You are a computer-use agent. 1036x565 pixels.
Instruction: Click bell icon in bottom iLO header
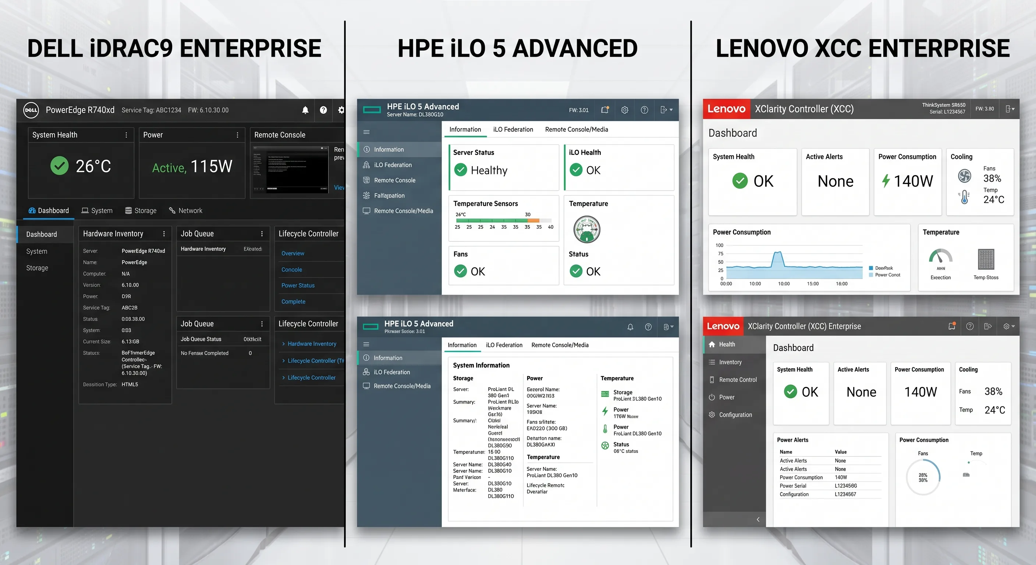[630, 327]
